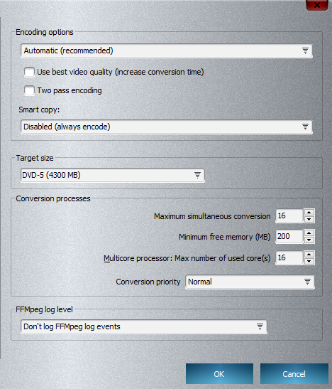Enable Two pass encoding checkbox
The width and height of the screenshot is (332, 389).
pyautogui.click(x=29, y=90)
